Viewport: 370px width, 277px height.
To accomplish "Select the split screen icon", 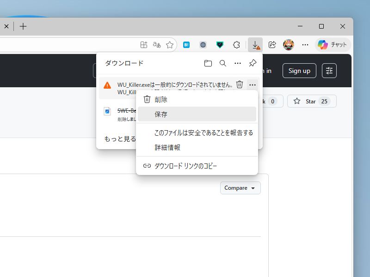I will coord(143,45).
